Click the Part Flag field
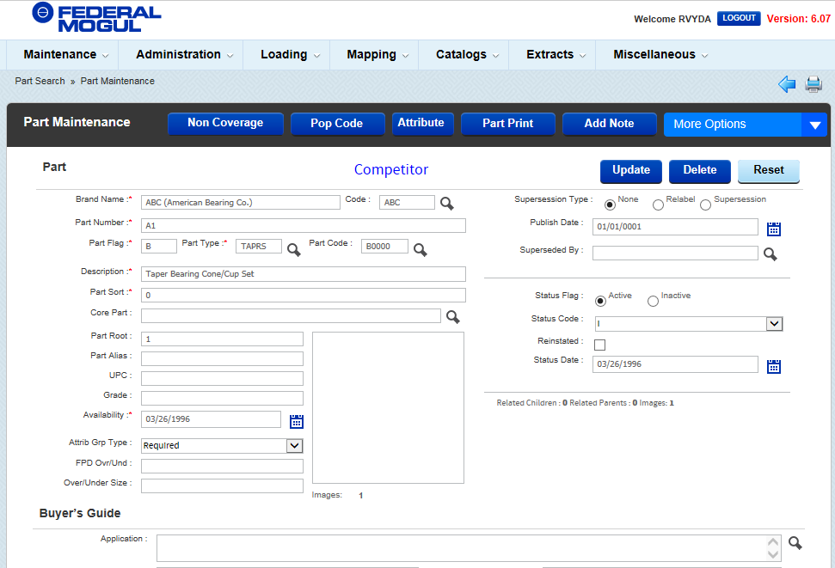Image resolution: width=835 pixels, height=568 pixels. [159, 246]
